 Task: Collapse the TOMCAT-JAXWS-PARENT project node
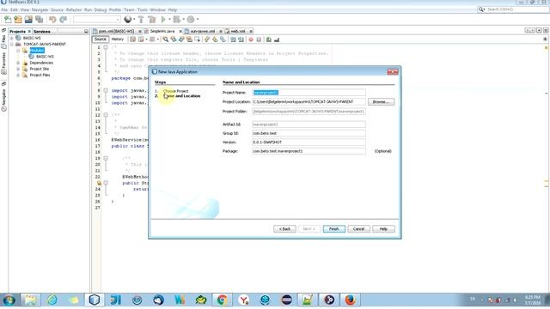click(x=12, y=44)
